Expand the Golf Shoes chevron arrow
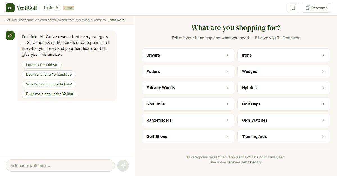 click(x=227, y=136)
